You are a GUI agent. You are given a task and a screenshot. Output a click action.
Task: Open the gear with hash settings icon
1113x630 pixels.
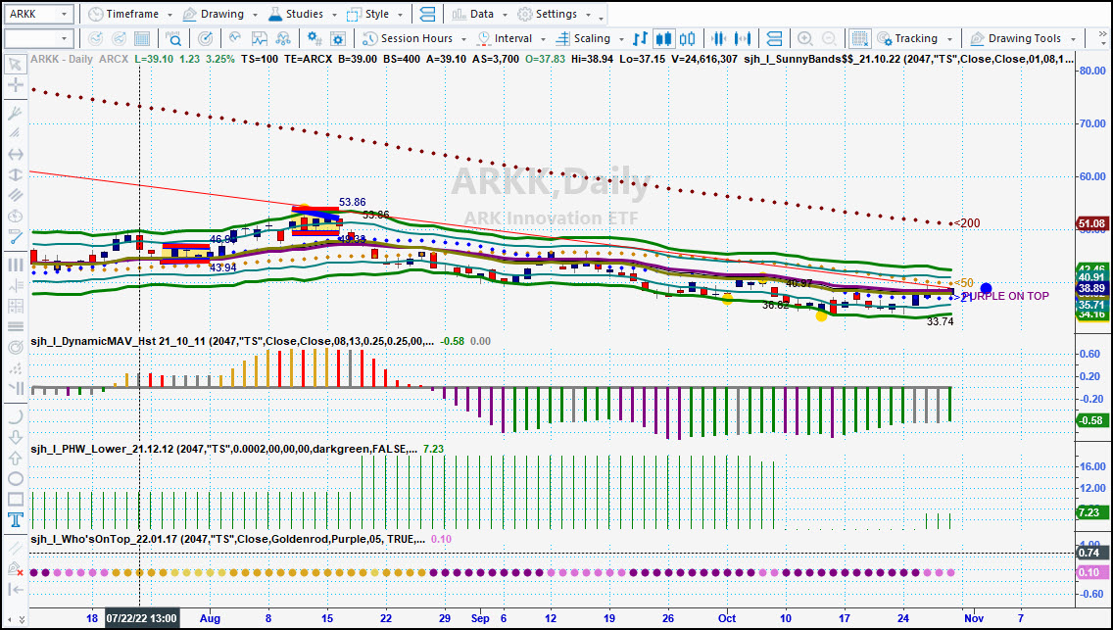(x=314, y=38)
